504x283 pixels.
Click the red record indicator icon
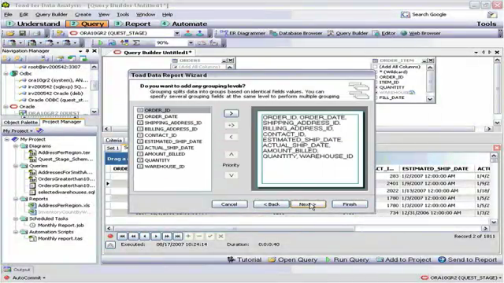click(x=110, y=236)
